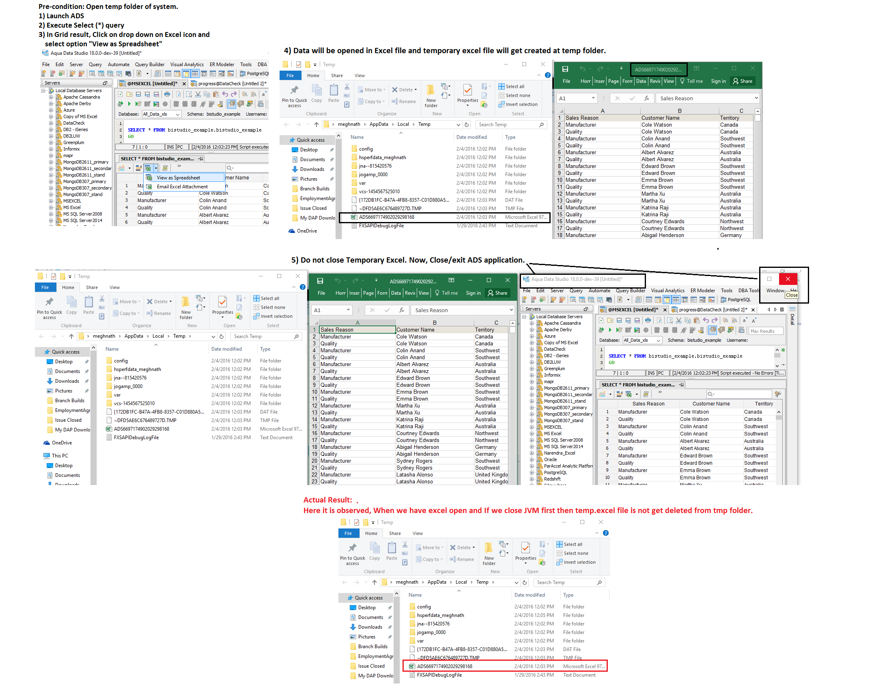Click Select all in step 4 Explorer ribbon
874x690 pixels.
[x=511, y=86]
